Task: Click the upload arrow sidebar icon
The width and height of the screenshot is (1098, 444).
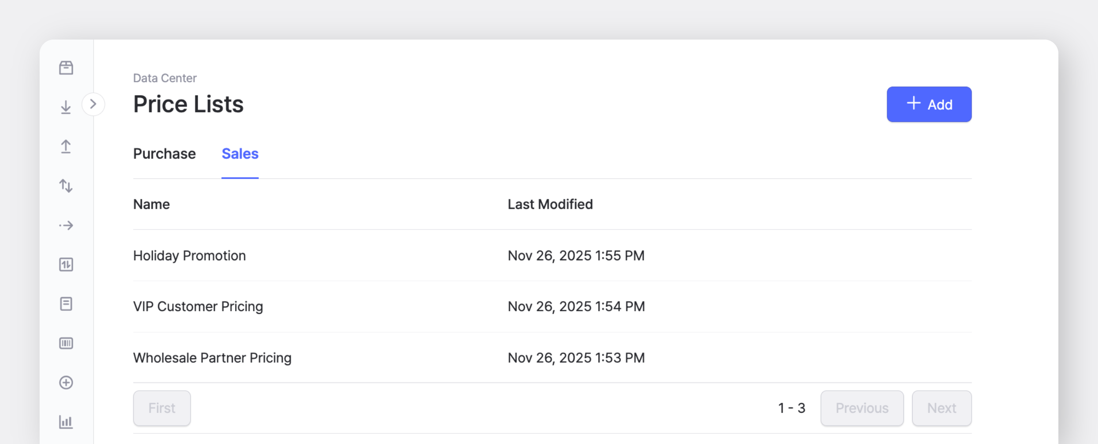Action: (x=66, y=146)
